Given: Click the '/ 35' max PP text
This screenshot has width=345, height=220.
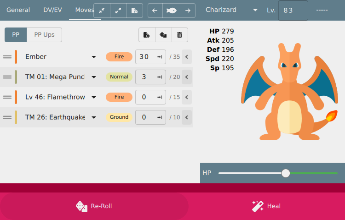Looking at the screenshot, I should pos(175,57).
